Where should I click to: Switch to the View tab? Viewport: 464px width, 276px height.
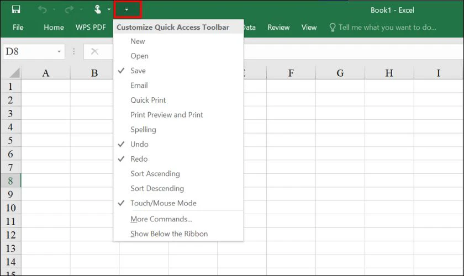coord(309,28)
